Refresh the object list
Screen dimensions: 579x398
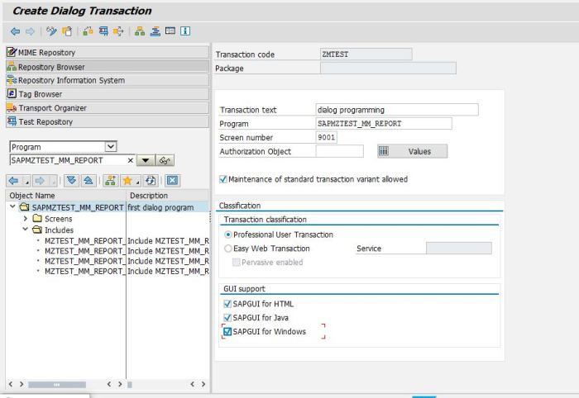tap(152, 179)
